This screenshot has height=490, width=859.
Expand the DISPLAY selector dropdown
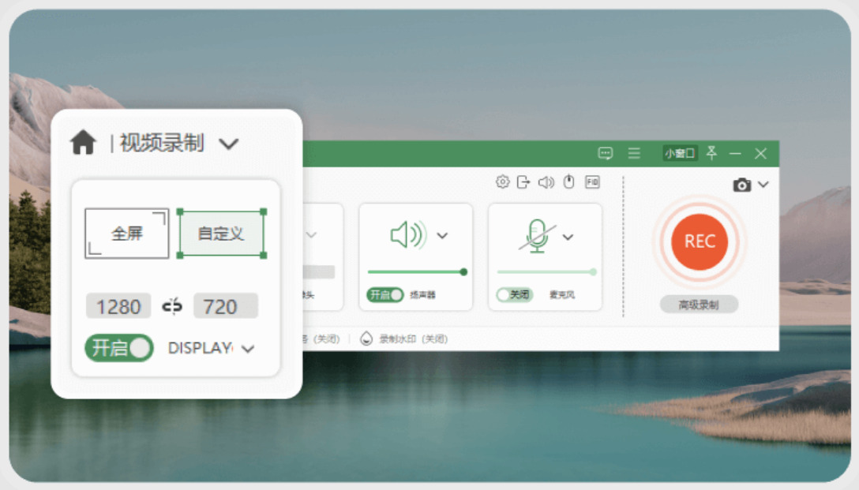[248, 349]
